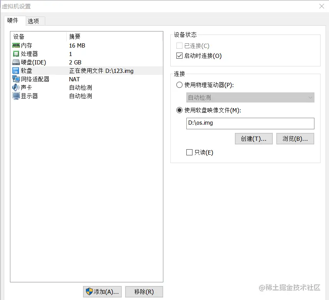The height and width of the screenshot is (300, 329).
Task: Open the 自动检测 physical drive dropdown
Action: coord(250,97)
